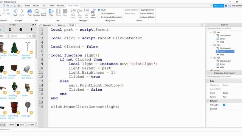Undock the Toolbox panel
242x136 pixels.
click(x=33, y=25)
